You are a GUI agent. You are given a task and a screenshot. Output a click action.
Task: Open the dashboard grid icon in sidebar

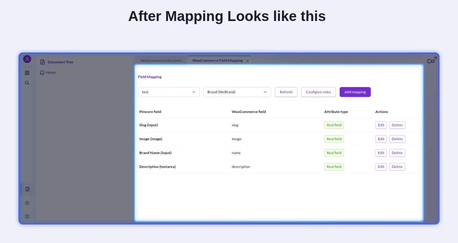point(27,73)
